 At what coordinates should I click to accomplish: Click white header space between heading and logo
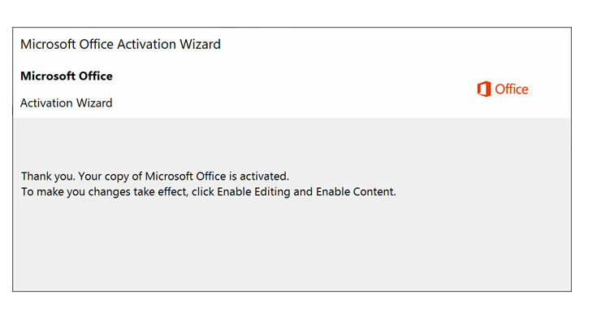[x=291, y=89]
